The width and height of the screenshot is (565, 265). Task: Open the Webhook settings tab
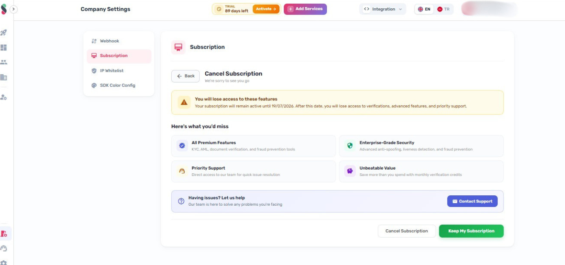click(x=119, y=41)
